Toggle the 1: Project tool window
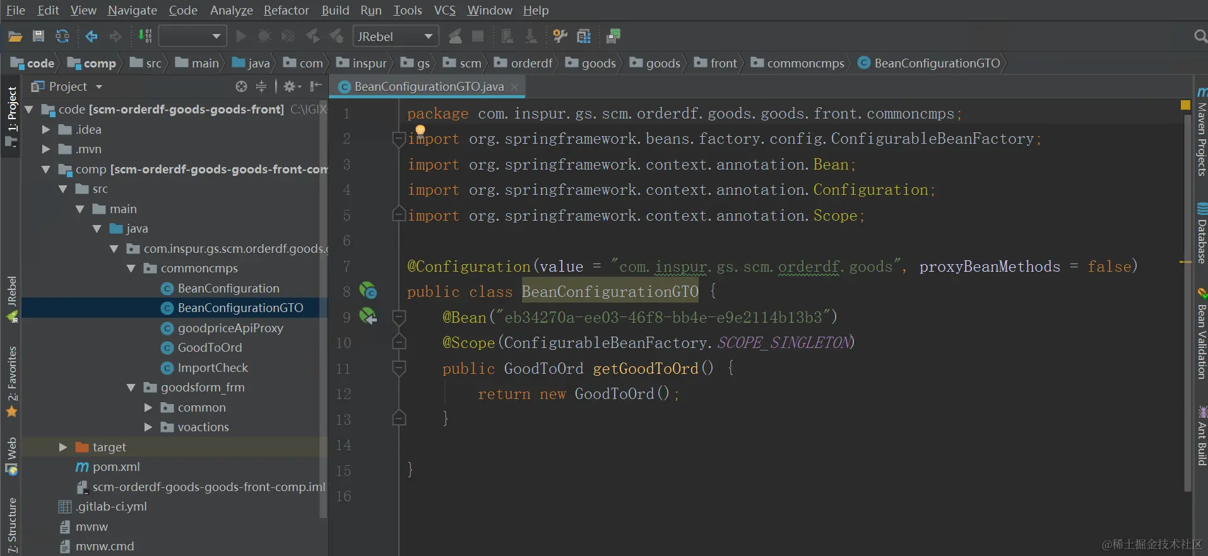 point(11,117)
